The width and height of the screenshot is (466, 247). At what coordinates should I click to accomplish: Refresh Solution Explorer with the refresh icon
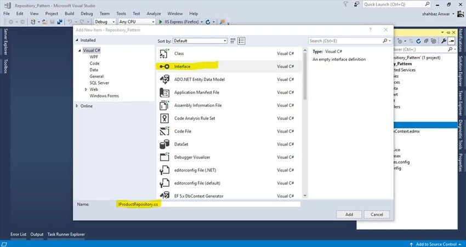(x=418, y=41)
